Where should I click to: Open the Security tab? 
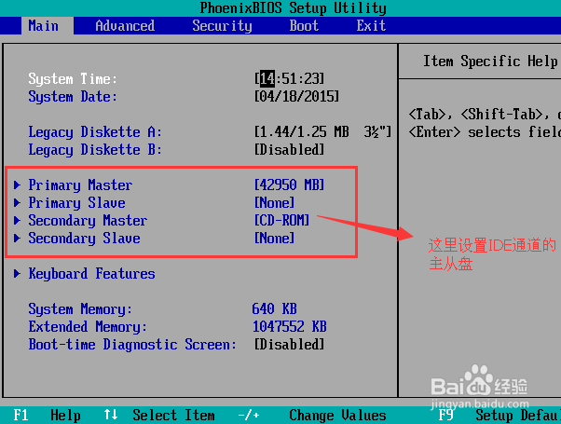(x=222, y=26)
